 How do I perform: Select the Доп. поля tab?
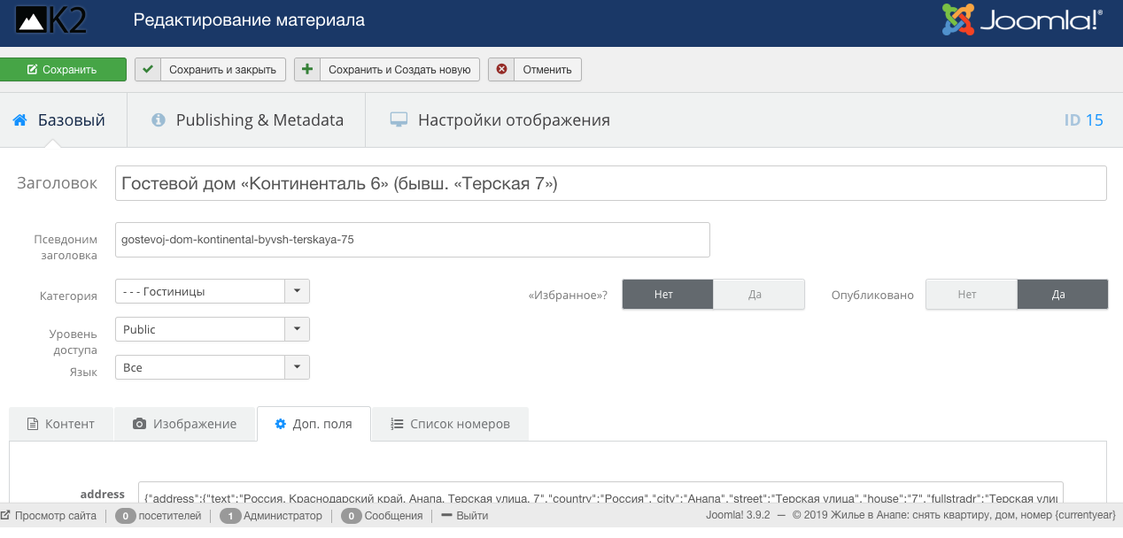314,424
